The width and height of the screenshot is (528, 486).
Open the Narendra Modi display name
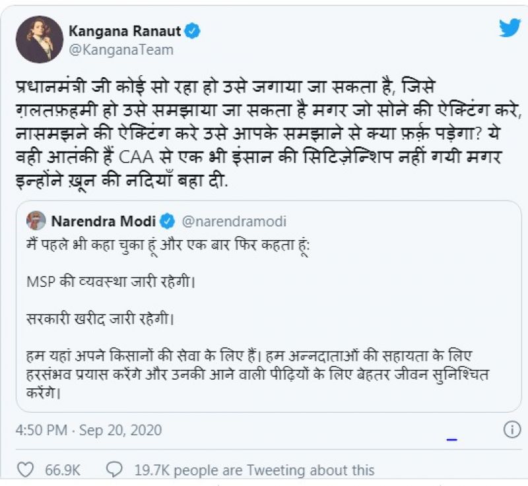pos(104,220)
